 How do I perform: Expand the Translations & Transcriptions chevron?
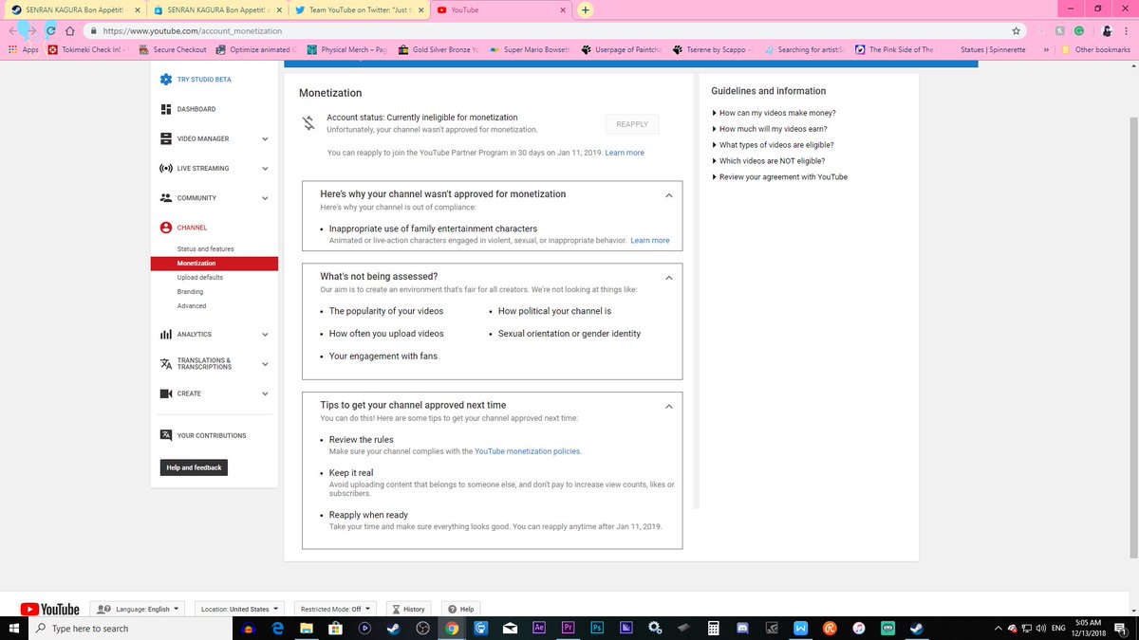(265, 364)
